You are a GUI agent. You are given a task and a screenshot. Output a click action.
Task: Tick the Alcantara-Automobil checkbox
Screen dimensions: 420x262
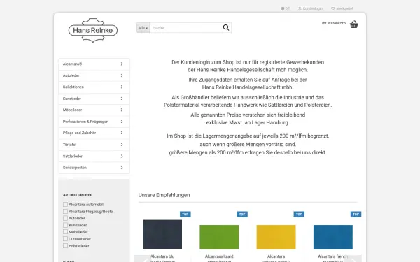coord(65,204)
